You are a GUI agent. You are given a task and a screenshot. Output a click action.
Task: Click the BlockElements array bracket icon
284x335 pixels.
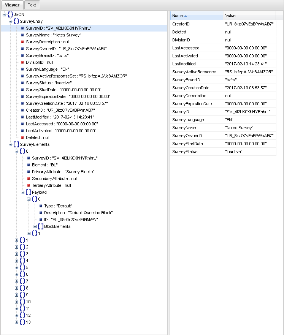[x=41, y=226]
